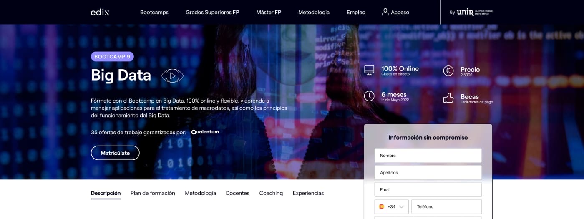Viewport: 584px width, 219px height.
Task: Focus the Nombre input field
Action: 428,155
